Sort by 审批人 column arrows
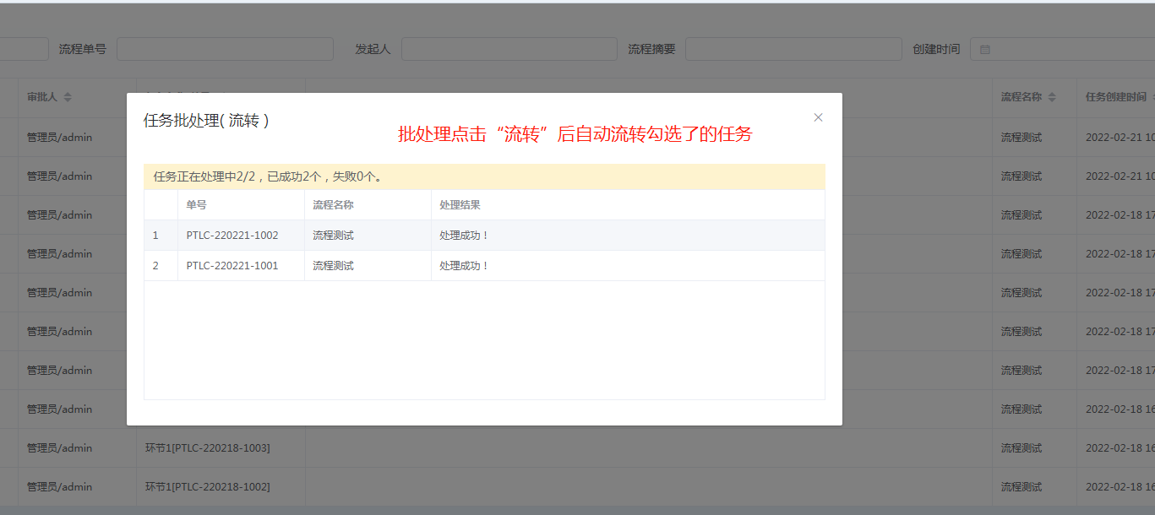The height and width of the screenshot is (515, 1155). point(68,98)
